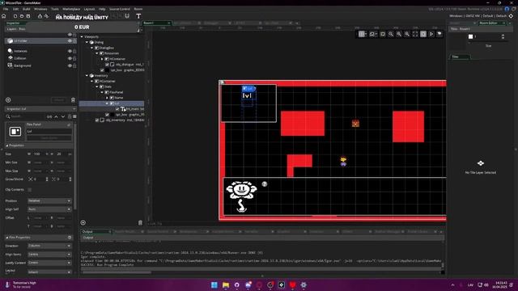Click the blue account icon top right
Image resolution: width=518 pixels, height=291 pixels.
[507, 9]
